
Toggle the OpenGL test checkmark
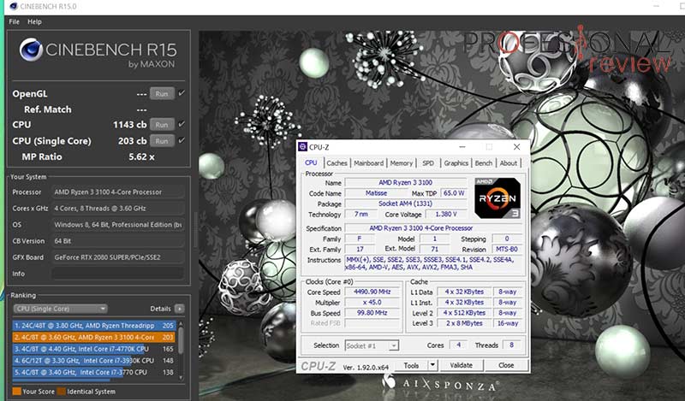[182, 93]
